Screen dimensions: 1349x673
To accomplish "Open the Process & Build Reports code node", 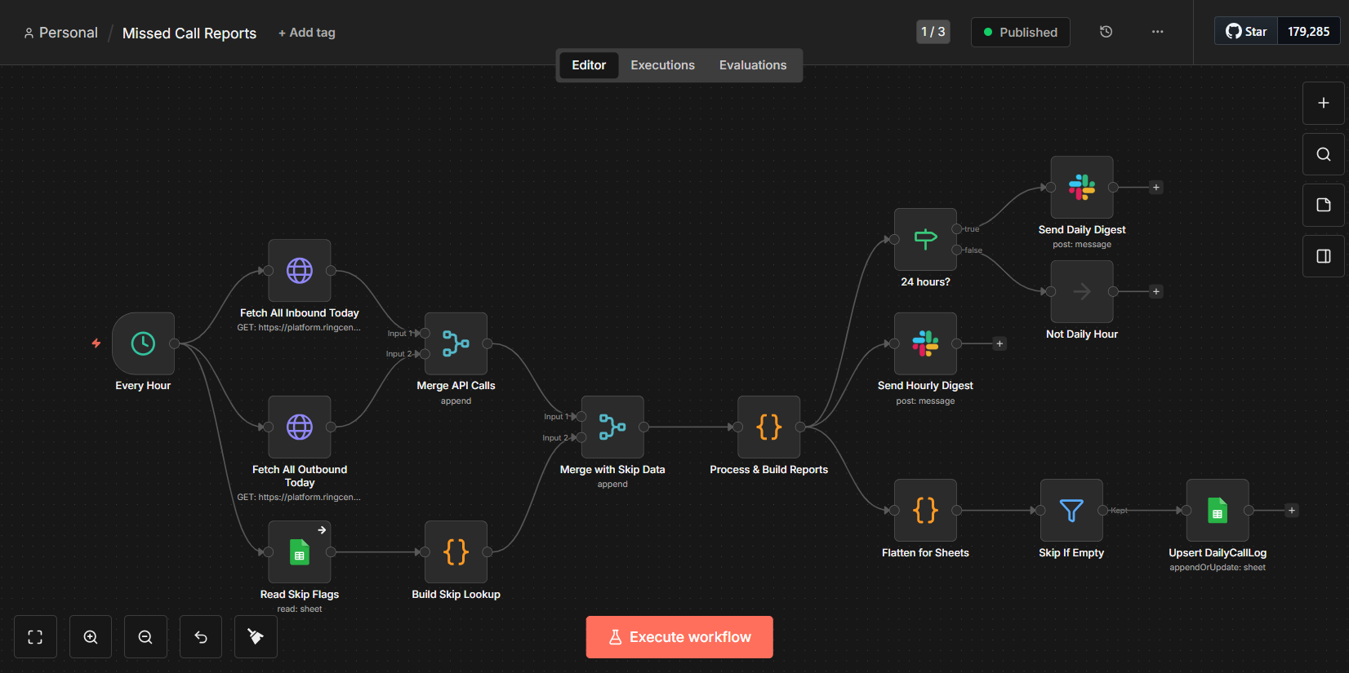I will 768,427.
